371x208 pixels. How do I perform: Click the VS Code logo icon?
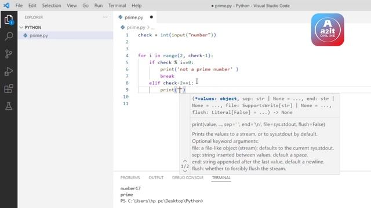(6, 5)
